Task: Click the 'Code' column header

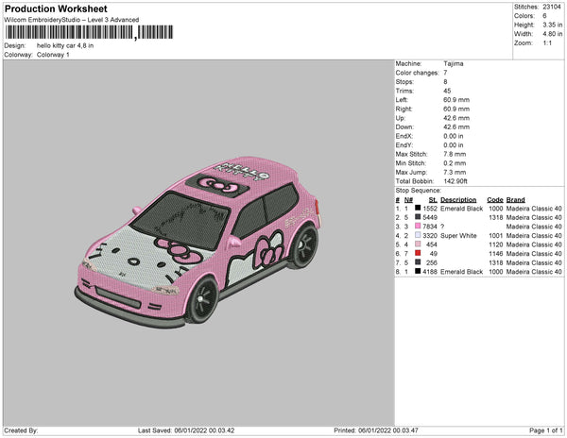Action: tap(494, 200)
